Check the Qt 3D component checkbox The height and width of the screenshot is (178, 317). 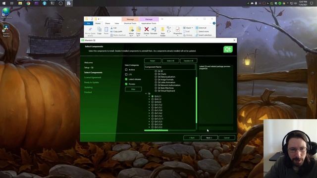[156, 71]
